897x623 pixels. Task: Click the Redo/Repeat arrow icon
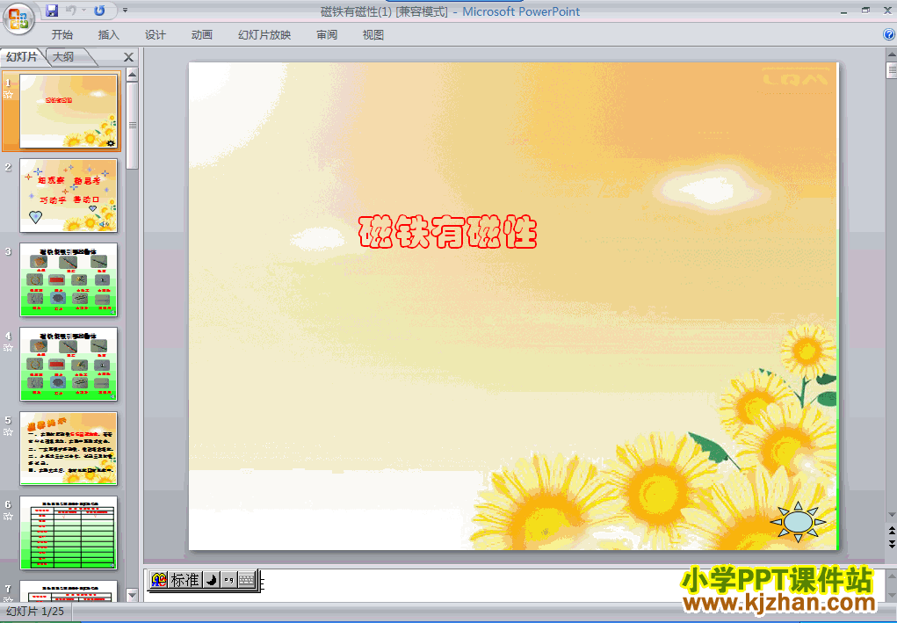click(99, 11)
